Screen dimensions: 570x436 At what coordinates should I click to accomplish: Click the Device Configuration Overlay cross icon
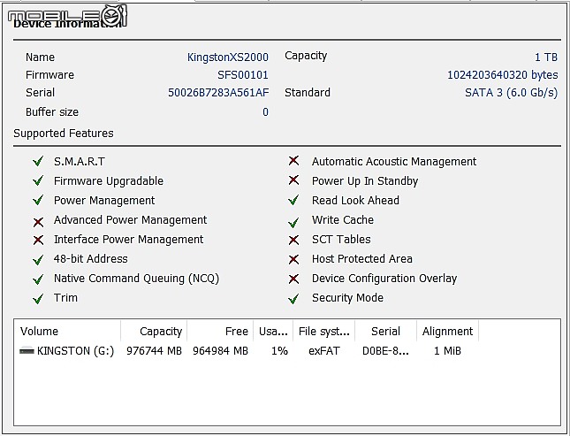293,279
